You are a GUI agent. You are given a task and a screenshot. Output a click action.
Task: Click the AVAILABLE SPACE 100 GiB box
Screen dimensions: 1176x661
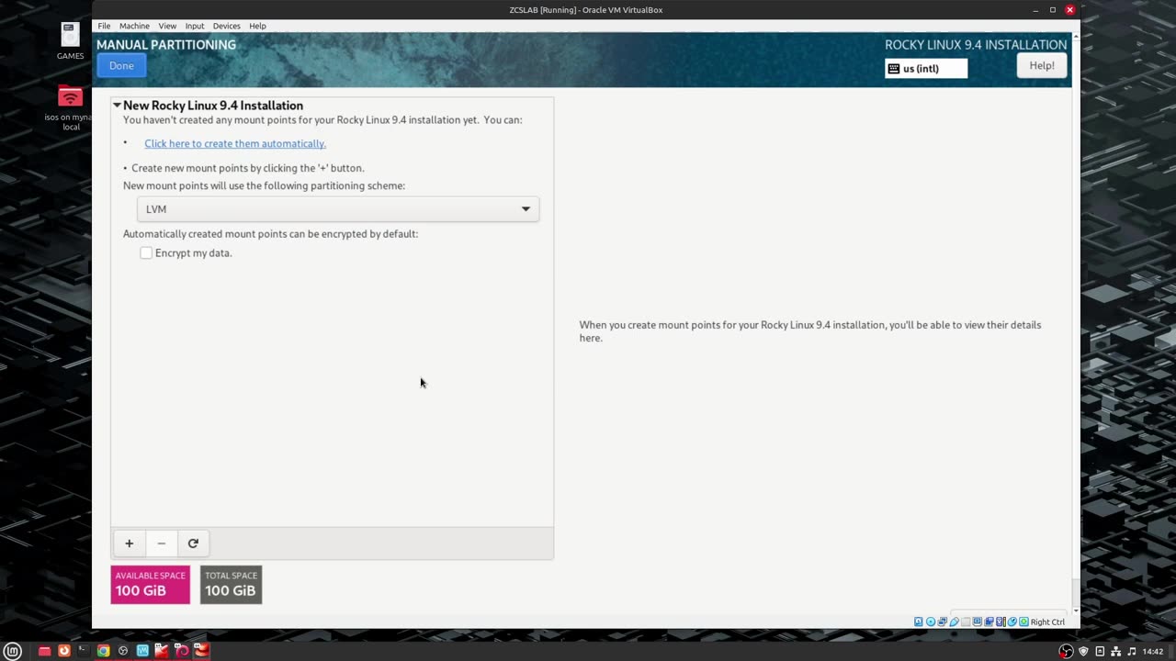click(x=151, y=585)
